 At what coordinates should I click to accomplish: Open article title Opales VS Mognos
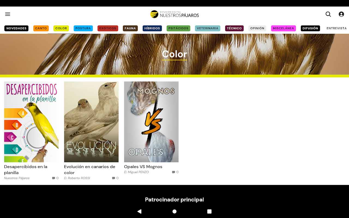click(x=143, y=167)
